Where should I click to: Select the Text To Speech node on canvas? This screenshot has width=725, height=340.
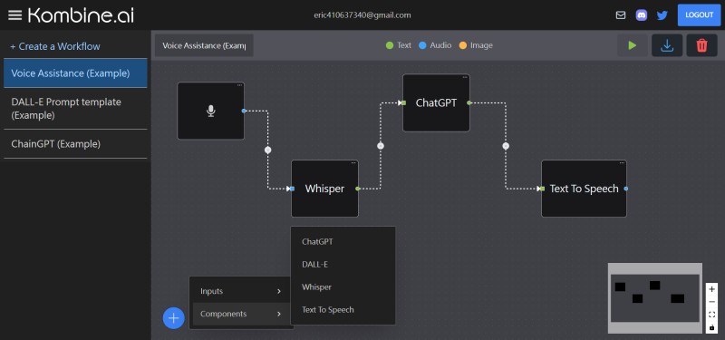(x=584, y=189)
